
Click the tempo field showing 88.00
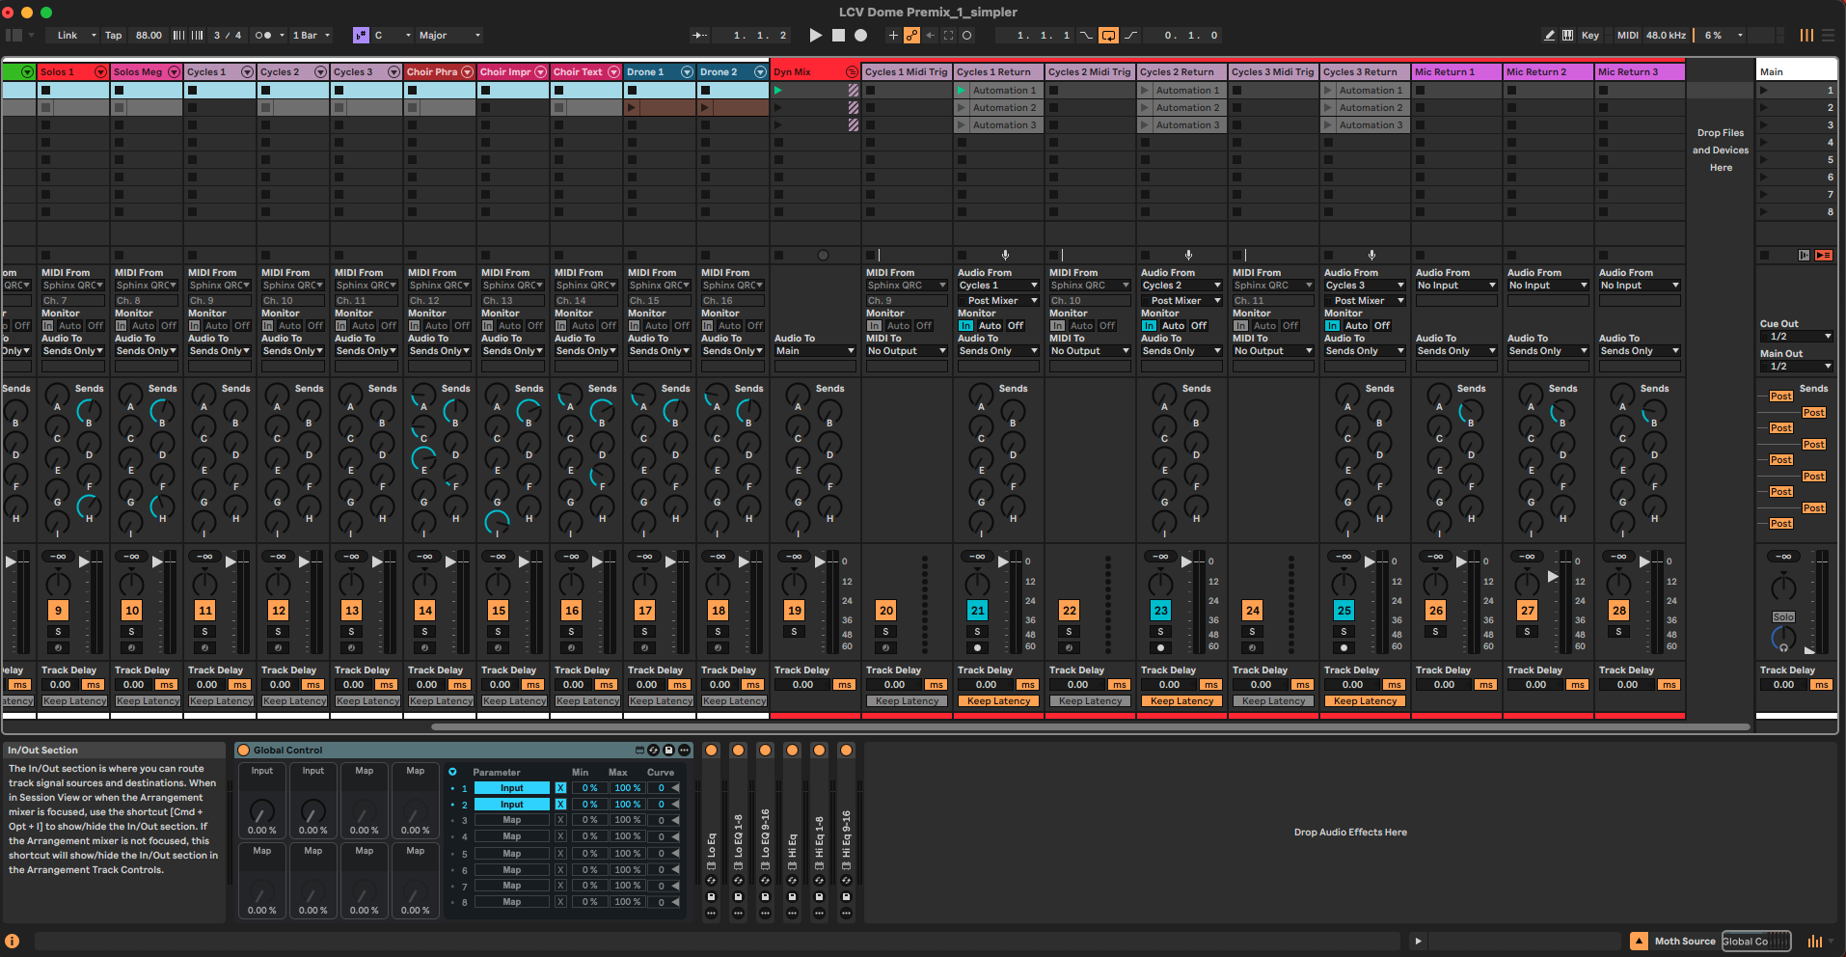(149, 36)
